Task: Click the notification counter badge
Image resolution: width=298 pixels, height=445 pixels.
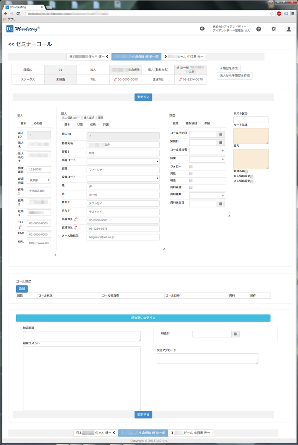Action: click(x=202, y=29)
